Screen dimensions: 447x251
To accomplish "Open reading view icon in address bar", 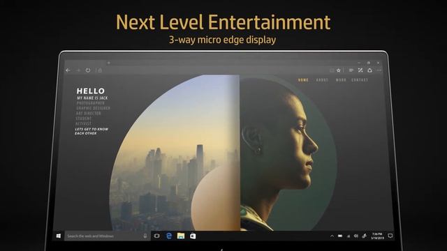I will pyautogui.click(x=332, y=70).
